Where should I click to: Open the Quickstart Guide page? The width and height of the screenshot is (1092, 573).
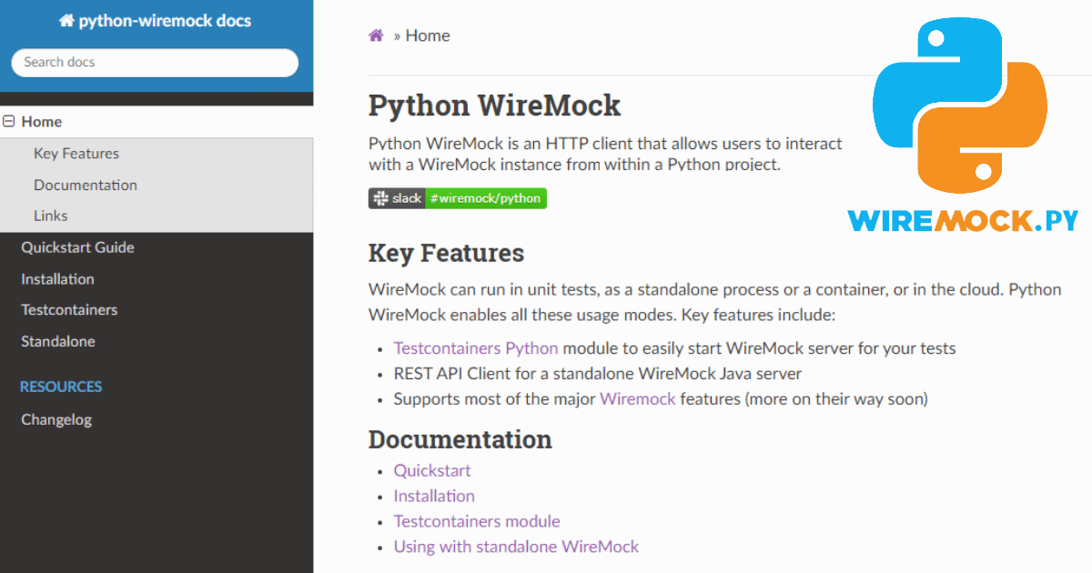77,247
